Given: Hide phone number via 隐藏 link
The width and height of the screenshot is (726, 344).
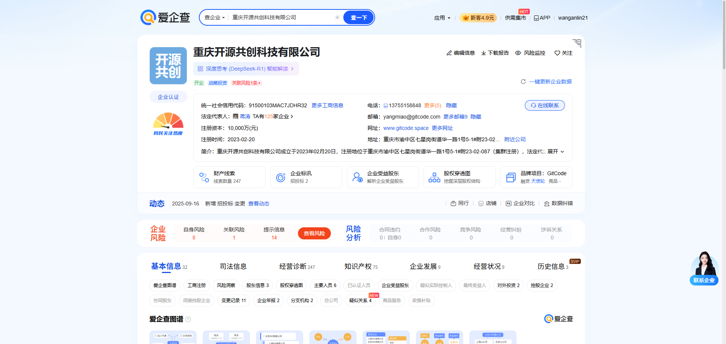Looking at the screenshot, I should pyautogui.click(x=451, y=105).
